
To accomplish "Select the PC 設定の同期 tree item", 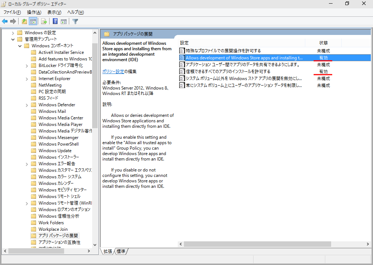I will pos(52,91).
